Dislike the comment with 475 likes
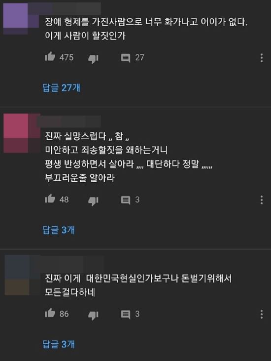The width and height of the screenshot is (271, 361). pyautogui.click(x=93, y=59)
